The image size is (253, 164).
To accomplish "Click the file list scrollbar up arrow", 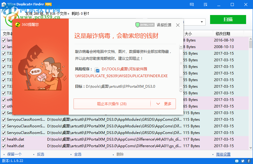I will (251, 39).
